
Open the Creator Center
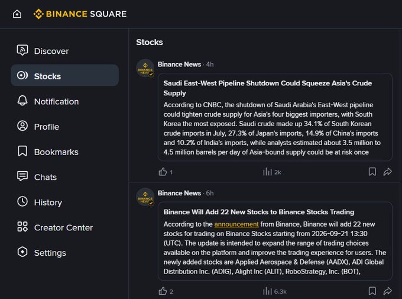(64, 227)
